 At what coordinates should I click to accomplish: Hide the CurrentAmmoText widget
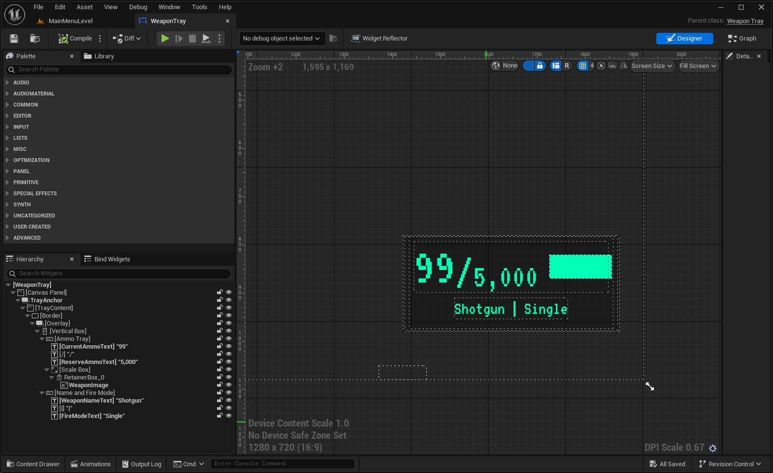(x=229, y=346)
